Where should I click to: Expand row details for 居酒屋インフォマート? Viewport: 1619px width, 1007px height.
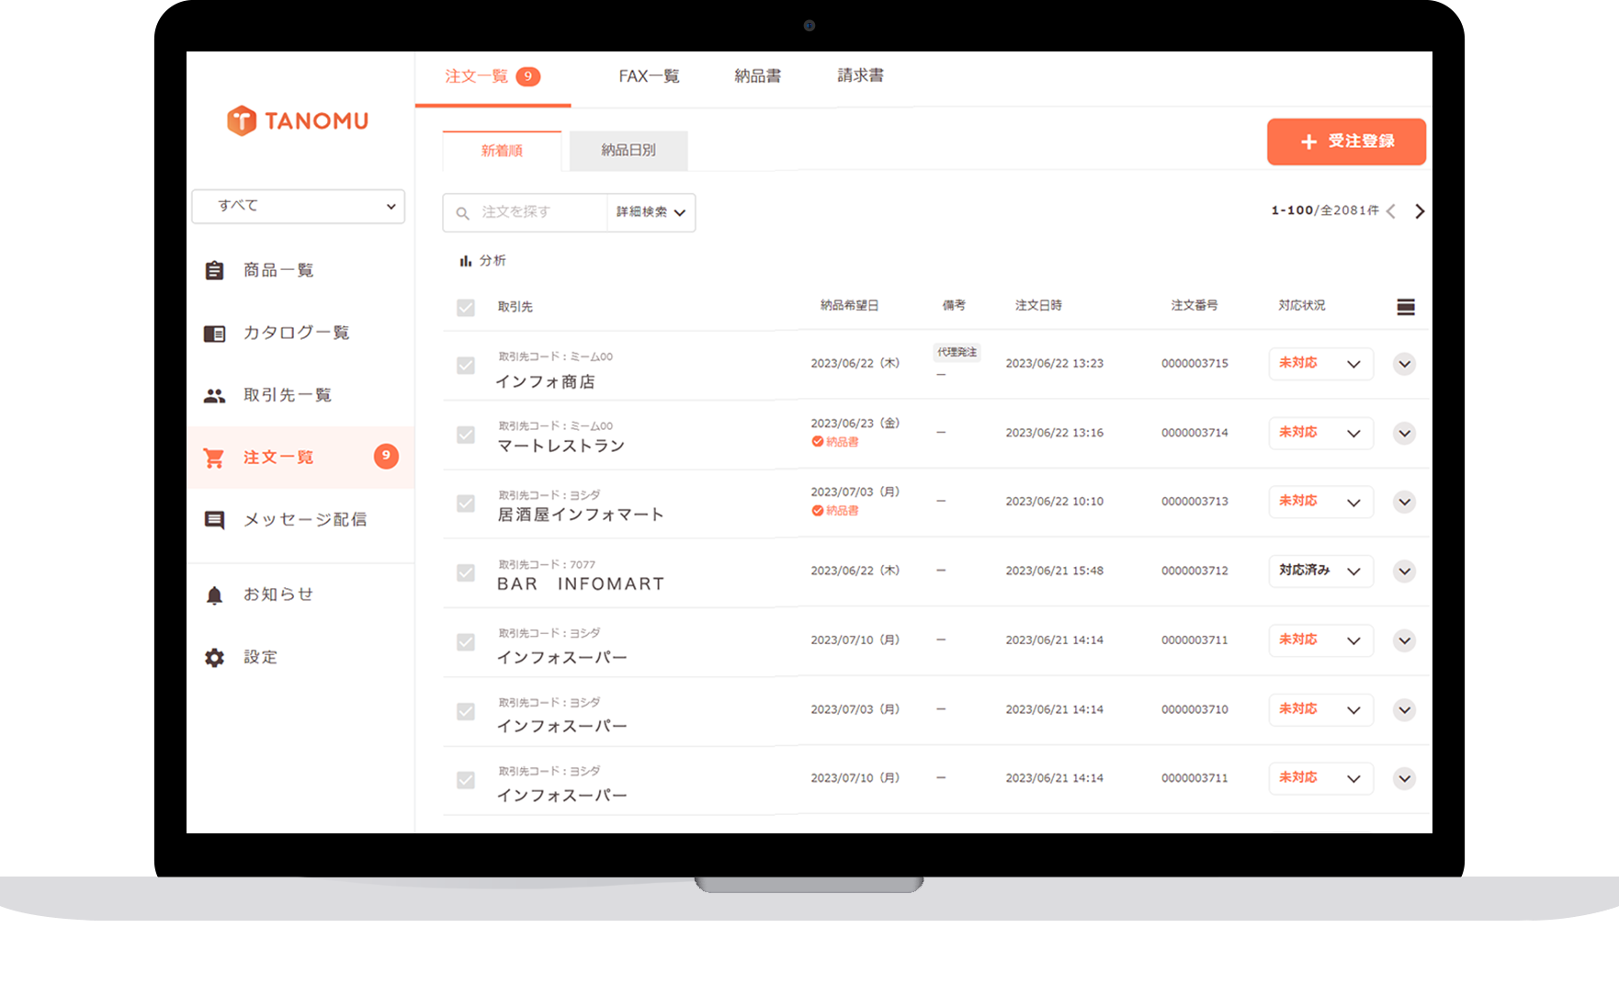(x=1404, y=502)
